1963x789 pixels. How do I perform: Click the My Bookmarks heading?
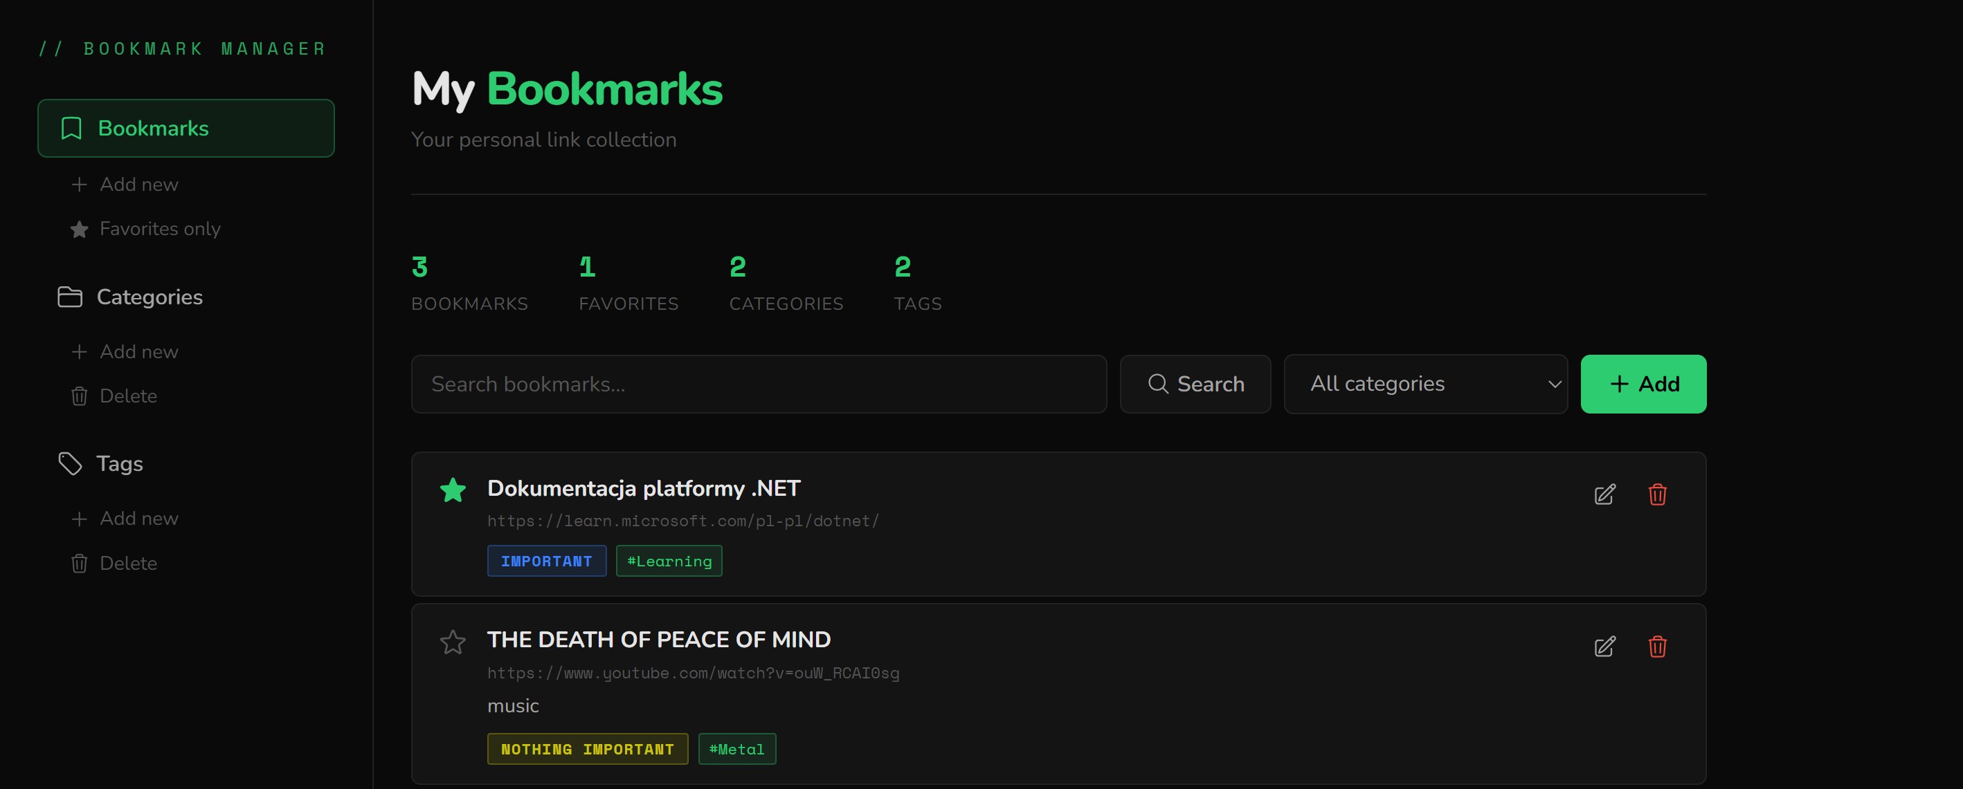coord(567,89)
